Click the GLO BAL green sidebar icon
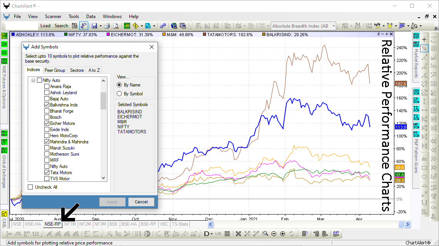Viewport: 439px width, 246px height. click(4, 150)
